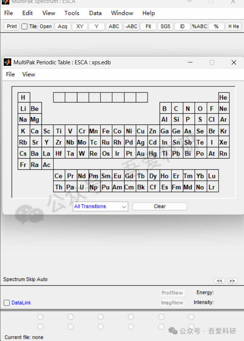This screenshot has height=341, width=244.
Task: Toggle the DataLink checkbox
Action: click(x=7, y=303)
